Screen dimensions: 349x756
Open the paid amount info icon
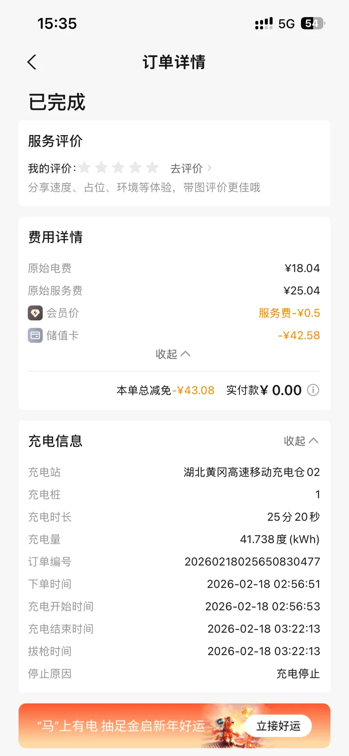(313, 390)
